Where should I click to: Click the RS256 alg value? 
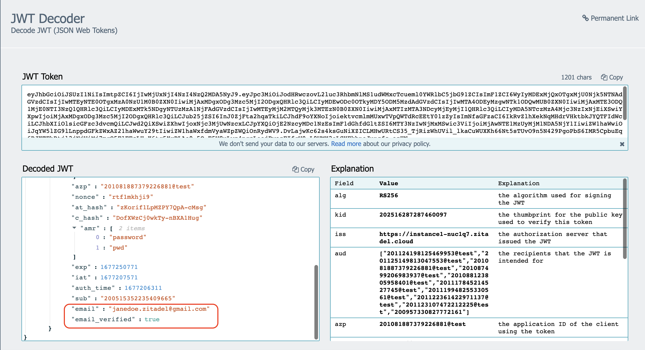pos(388,195)
